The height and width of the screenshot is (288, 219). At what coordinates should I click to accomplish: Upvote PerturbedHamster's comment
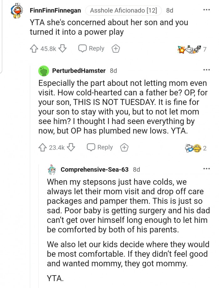tap(43, 147)
